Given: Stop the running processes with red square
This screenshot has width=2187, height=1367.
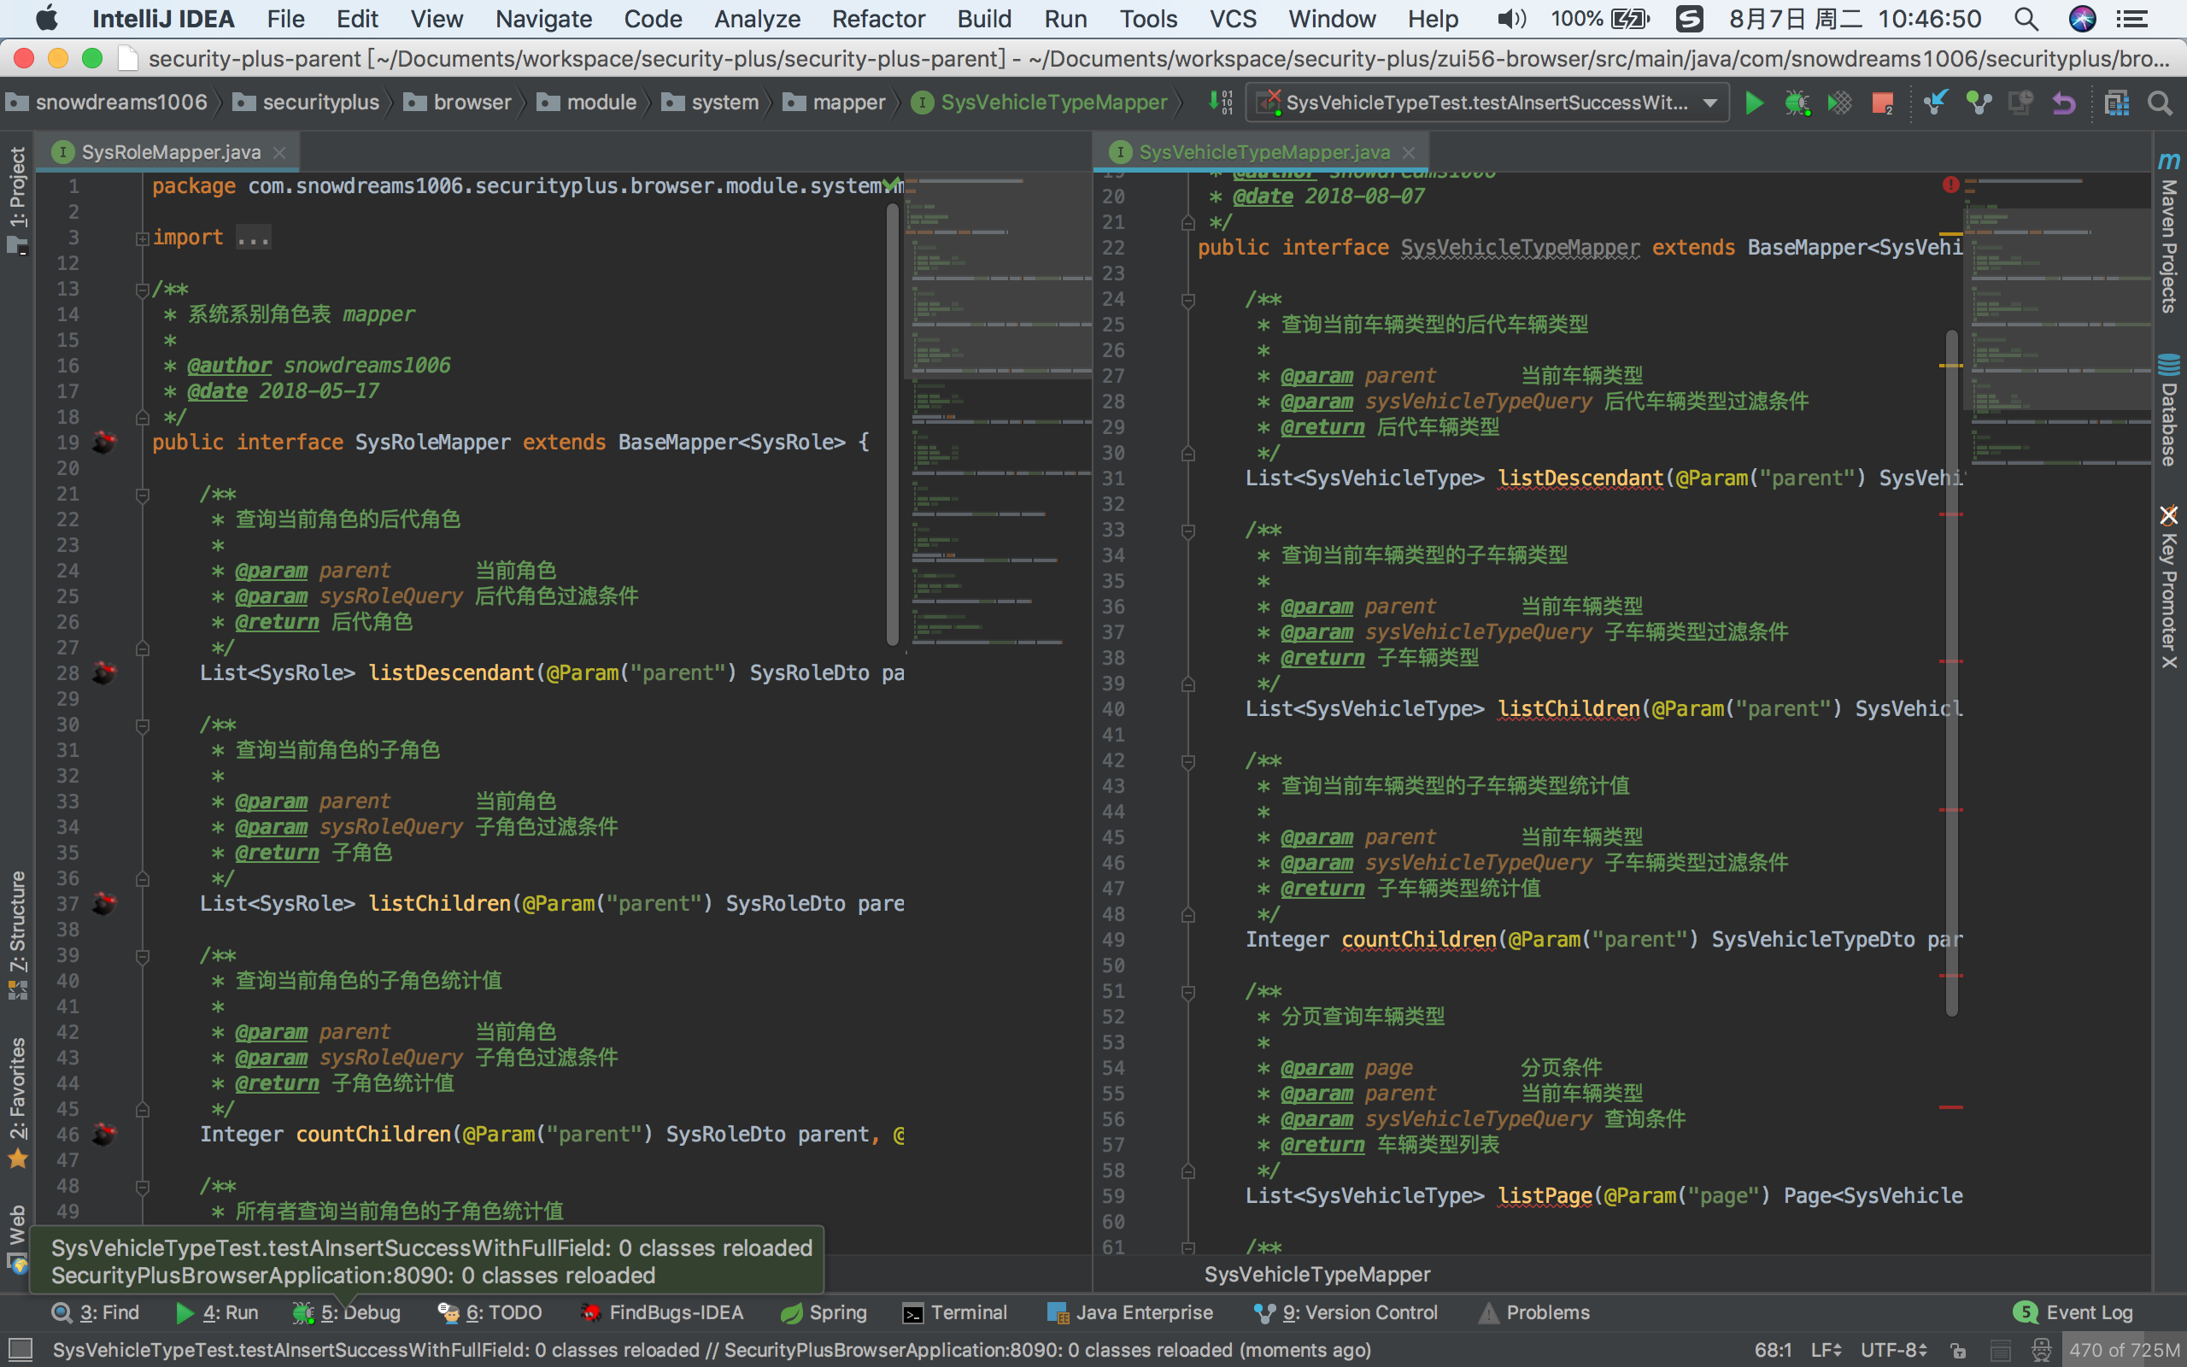Looking at the screenshot, I should 1883,104.
